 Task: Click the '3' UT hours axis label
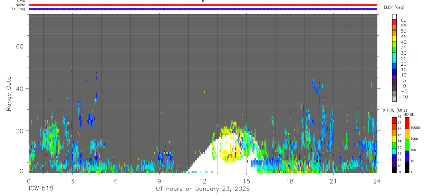point(73,181)
